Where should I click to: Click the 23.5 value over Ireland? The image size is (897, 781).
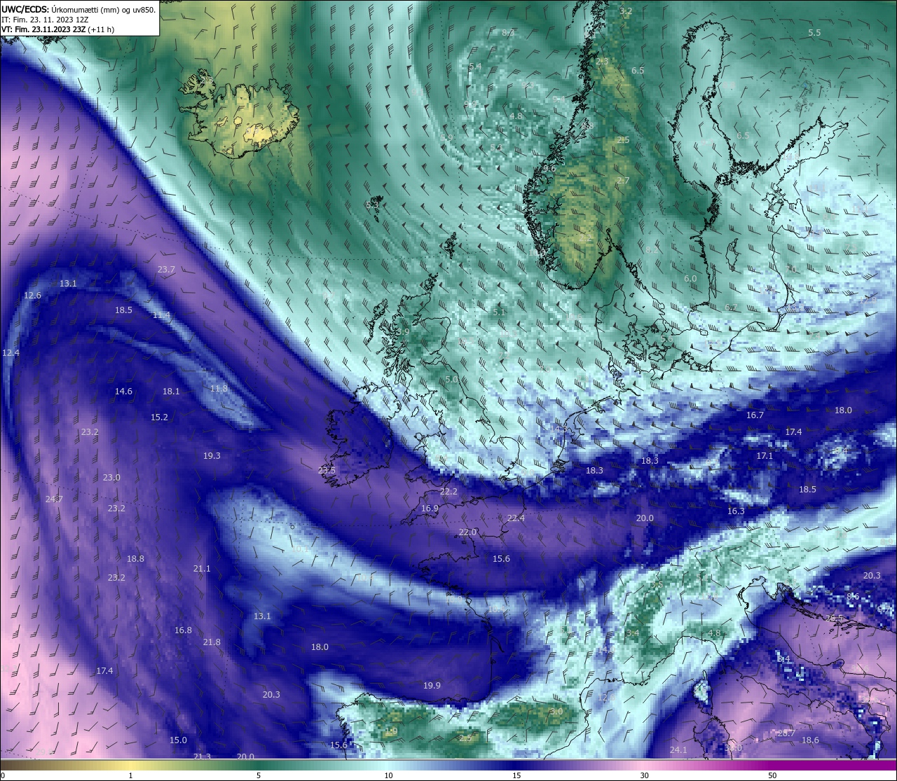(x=327, y=471)
